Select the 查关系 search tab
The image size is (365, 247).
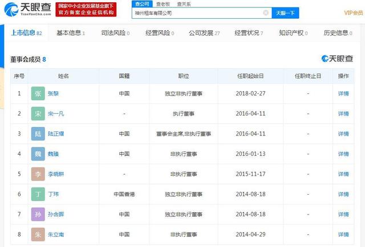(184, 3)
